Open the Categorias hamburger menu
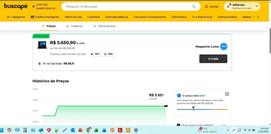 [x=8, y=17]
